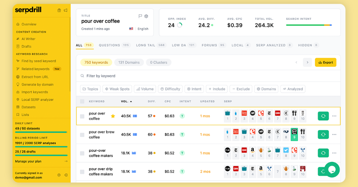The height and width of the screenshot is (187, 358).
Task: Toggle star on pour over coffee
Action: 113,116
